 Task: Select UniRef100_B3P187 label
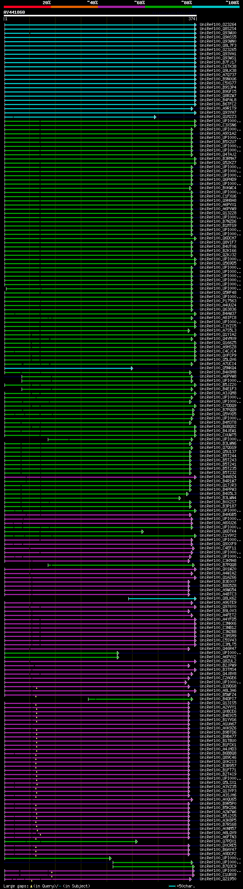point(218,506)
